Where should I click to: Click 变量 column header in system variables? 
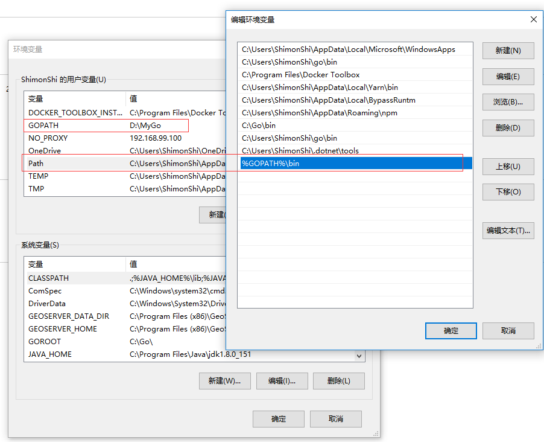pyautogui.click(x=75, y=264)
